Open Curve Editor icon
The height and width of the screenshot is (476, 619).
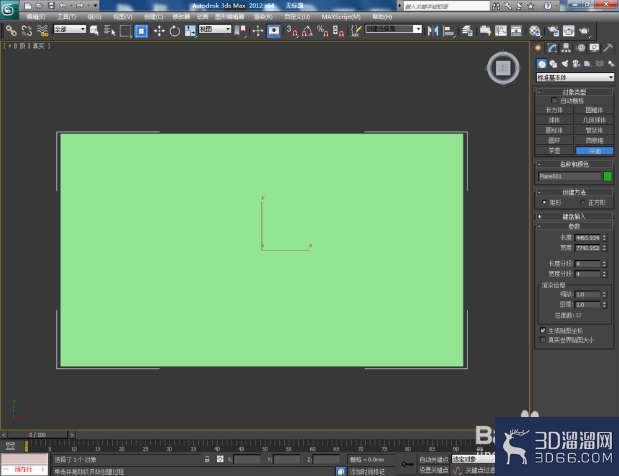pyautogui.click(x=501, y=30)
